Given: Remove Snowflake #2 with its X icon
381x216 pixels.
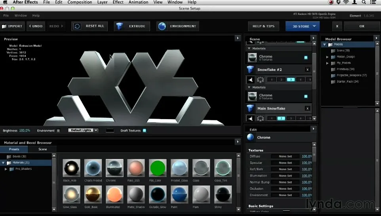Looking at the screenshot, I should (307, 70).
